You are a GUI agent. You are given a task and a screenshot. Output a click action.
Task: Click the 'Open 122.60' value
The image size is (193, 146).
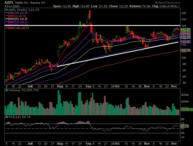[x=62, y=6]
